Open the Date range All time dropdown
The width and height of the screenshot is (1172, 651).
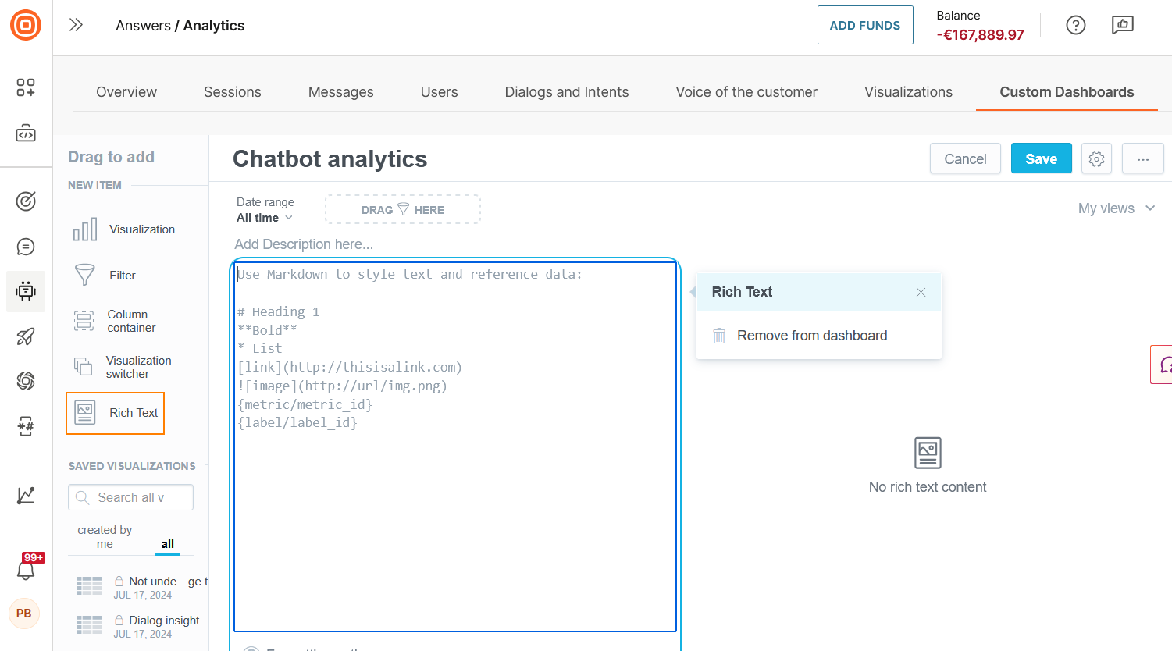(x=265, y=218)
